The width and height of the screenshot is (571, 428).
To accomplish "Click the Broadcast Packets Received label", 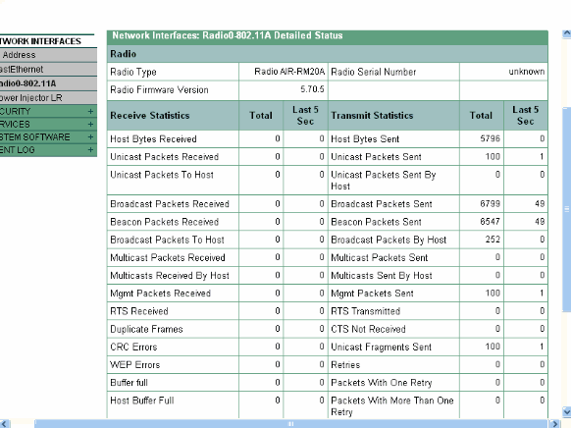I will coord(170,204).
